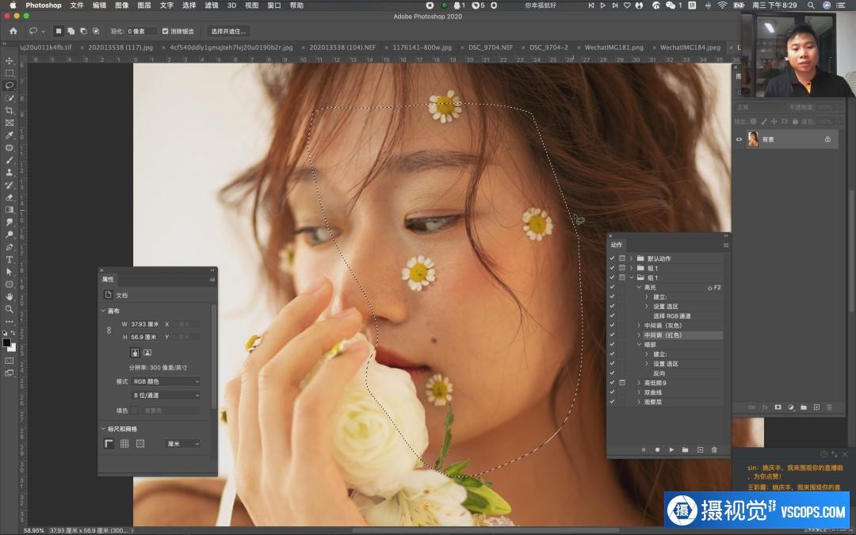Expand the 中间调（红色）action
The height and width of the screenshot is (535, 856).
pos(640,335)
